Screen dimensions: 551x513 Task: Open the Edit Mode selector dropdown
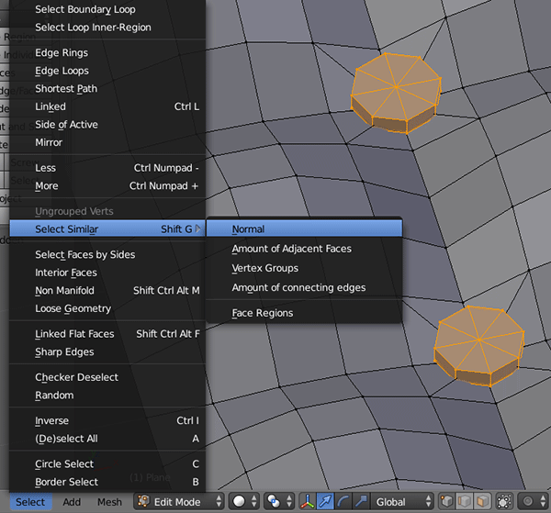coord(180,502)
